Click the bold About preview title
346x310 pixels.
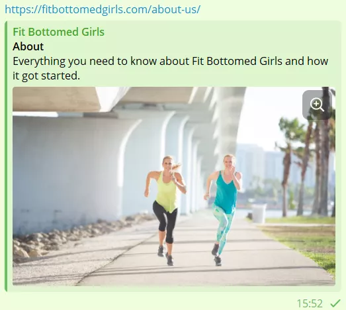pyautogui.click(x=28, y=46)
